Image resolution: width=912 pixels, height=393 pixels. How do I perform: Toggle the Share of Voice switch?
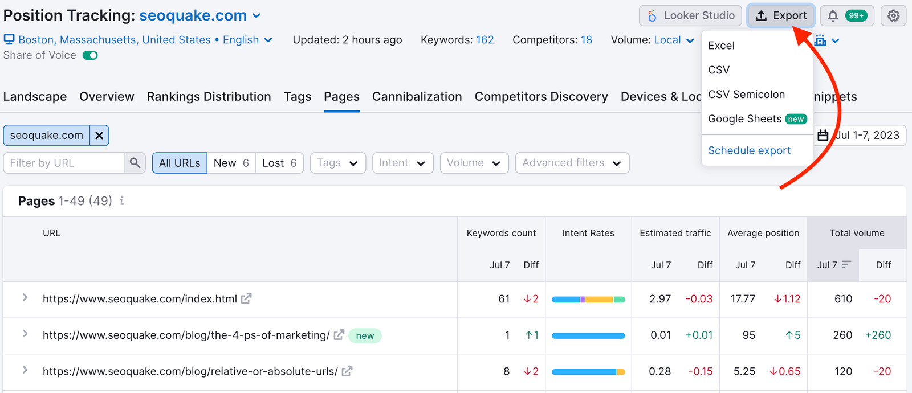[x=90, y=55]
